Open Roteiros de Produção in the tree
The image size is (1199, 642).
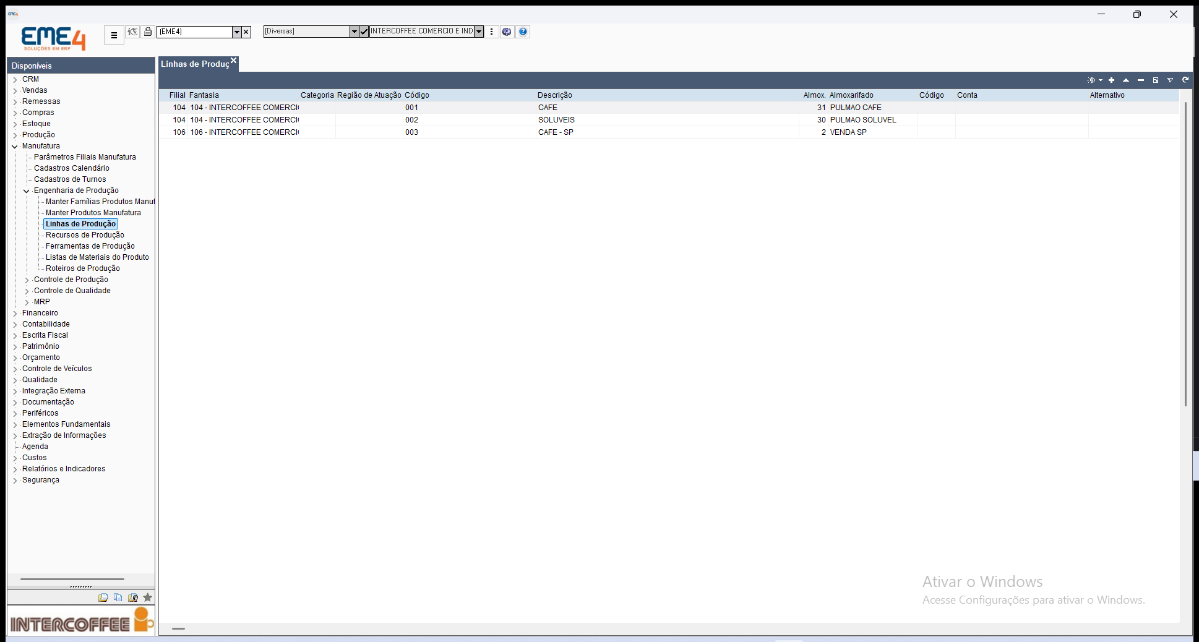coord(83,268)
